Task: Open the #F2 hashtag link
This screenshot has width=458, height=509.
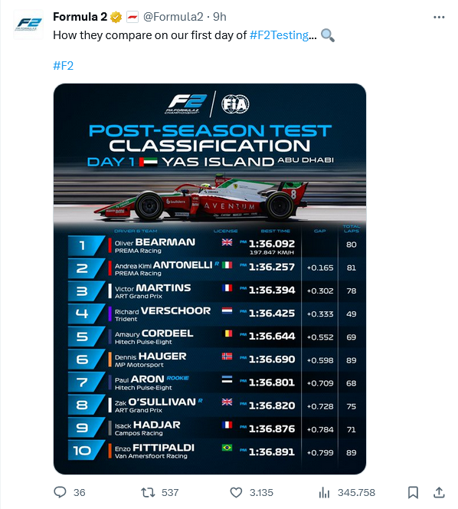Action: pos(64,66)
